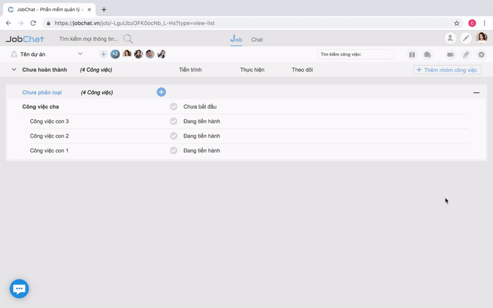Open the settings gear in project toolbar
493x308 pixels.
tap(481, 54)
